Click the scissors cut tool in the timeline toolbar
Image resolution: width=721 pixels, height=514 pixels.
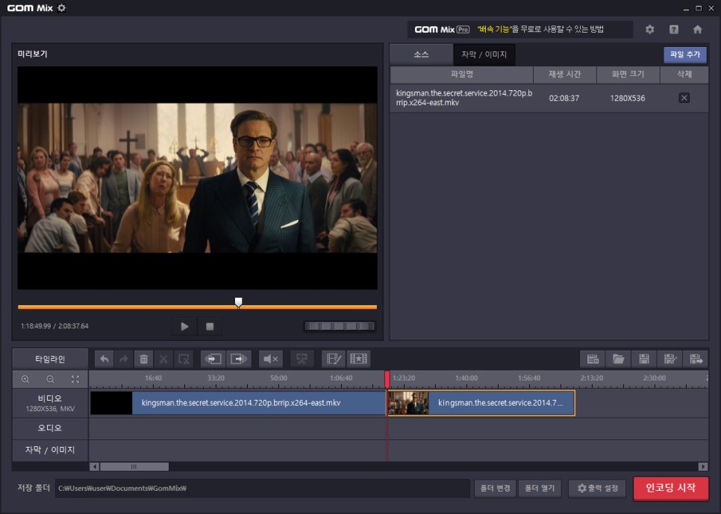[x=163, y=359]
